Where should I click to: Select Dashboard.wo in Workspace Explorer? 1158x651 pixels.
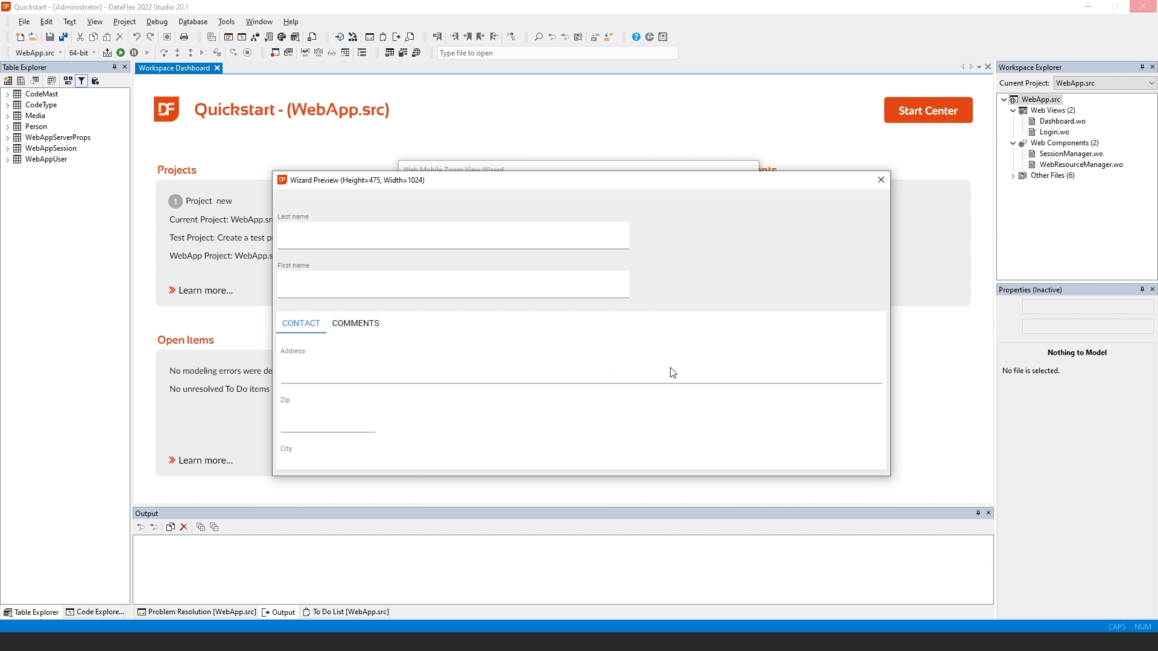coord(1062,121)
